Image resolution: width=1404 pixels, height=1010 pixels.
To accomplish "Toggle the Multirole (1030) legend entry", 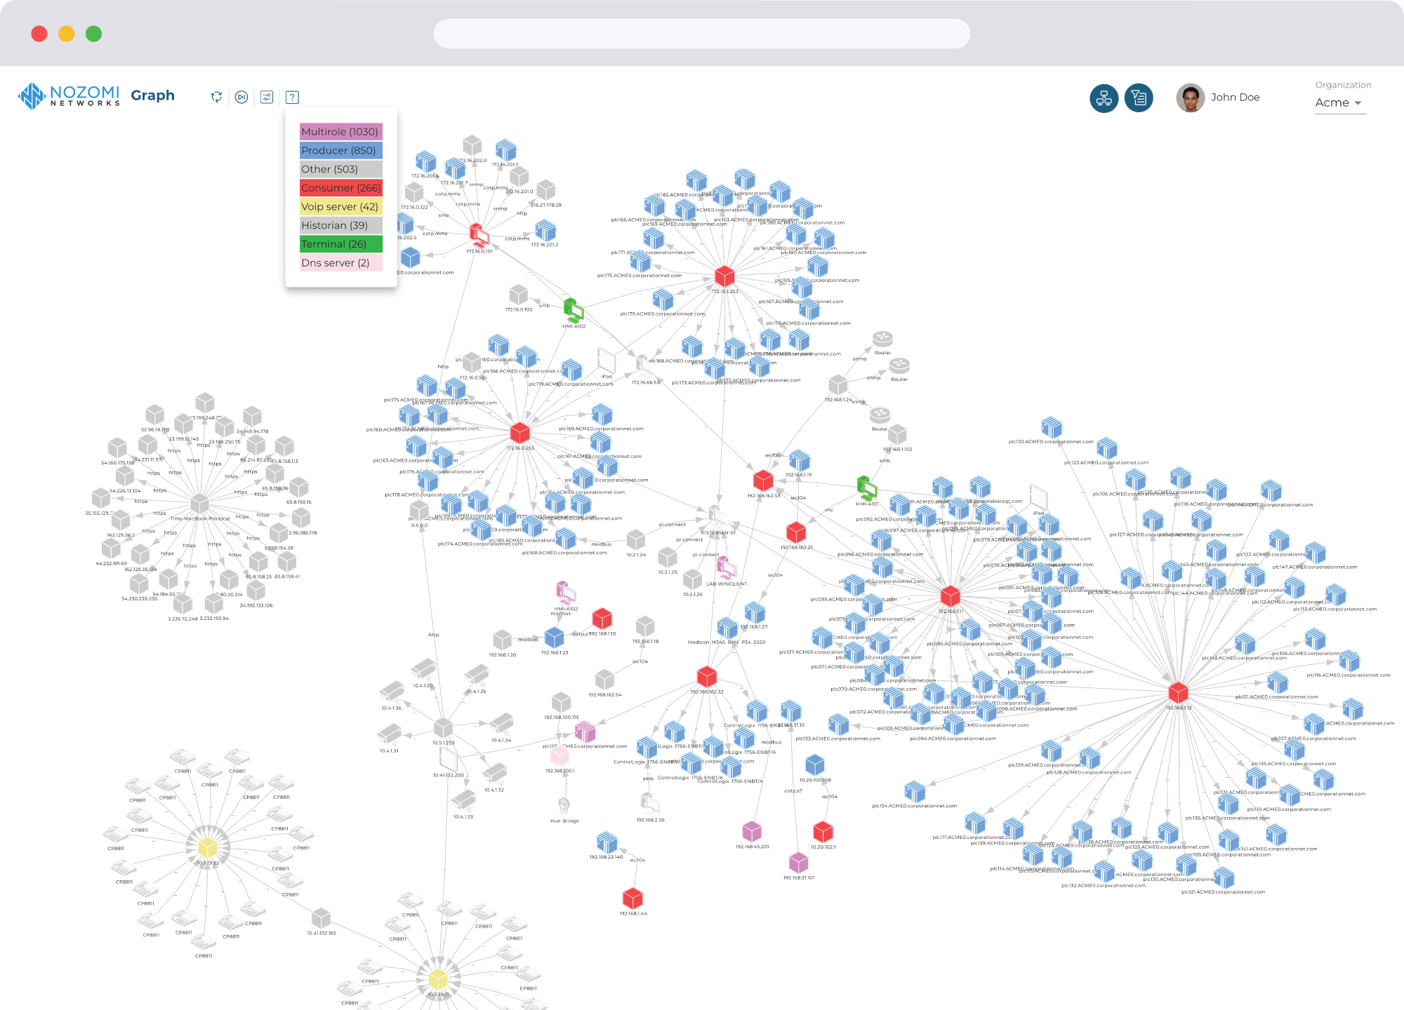I will pyautogui.click(x=340, y=132).
